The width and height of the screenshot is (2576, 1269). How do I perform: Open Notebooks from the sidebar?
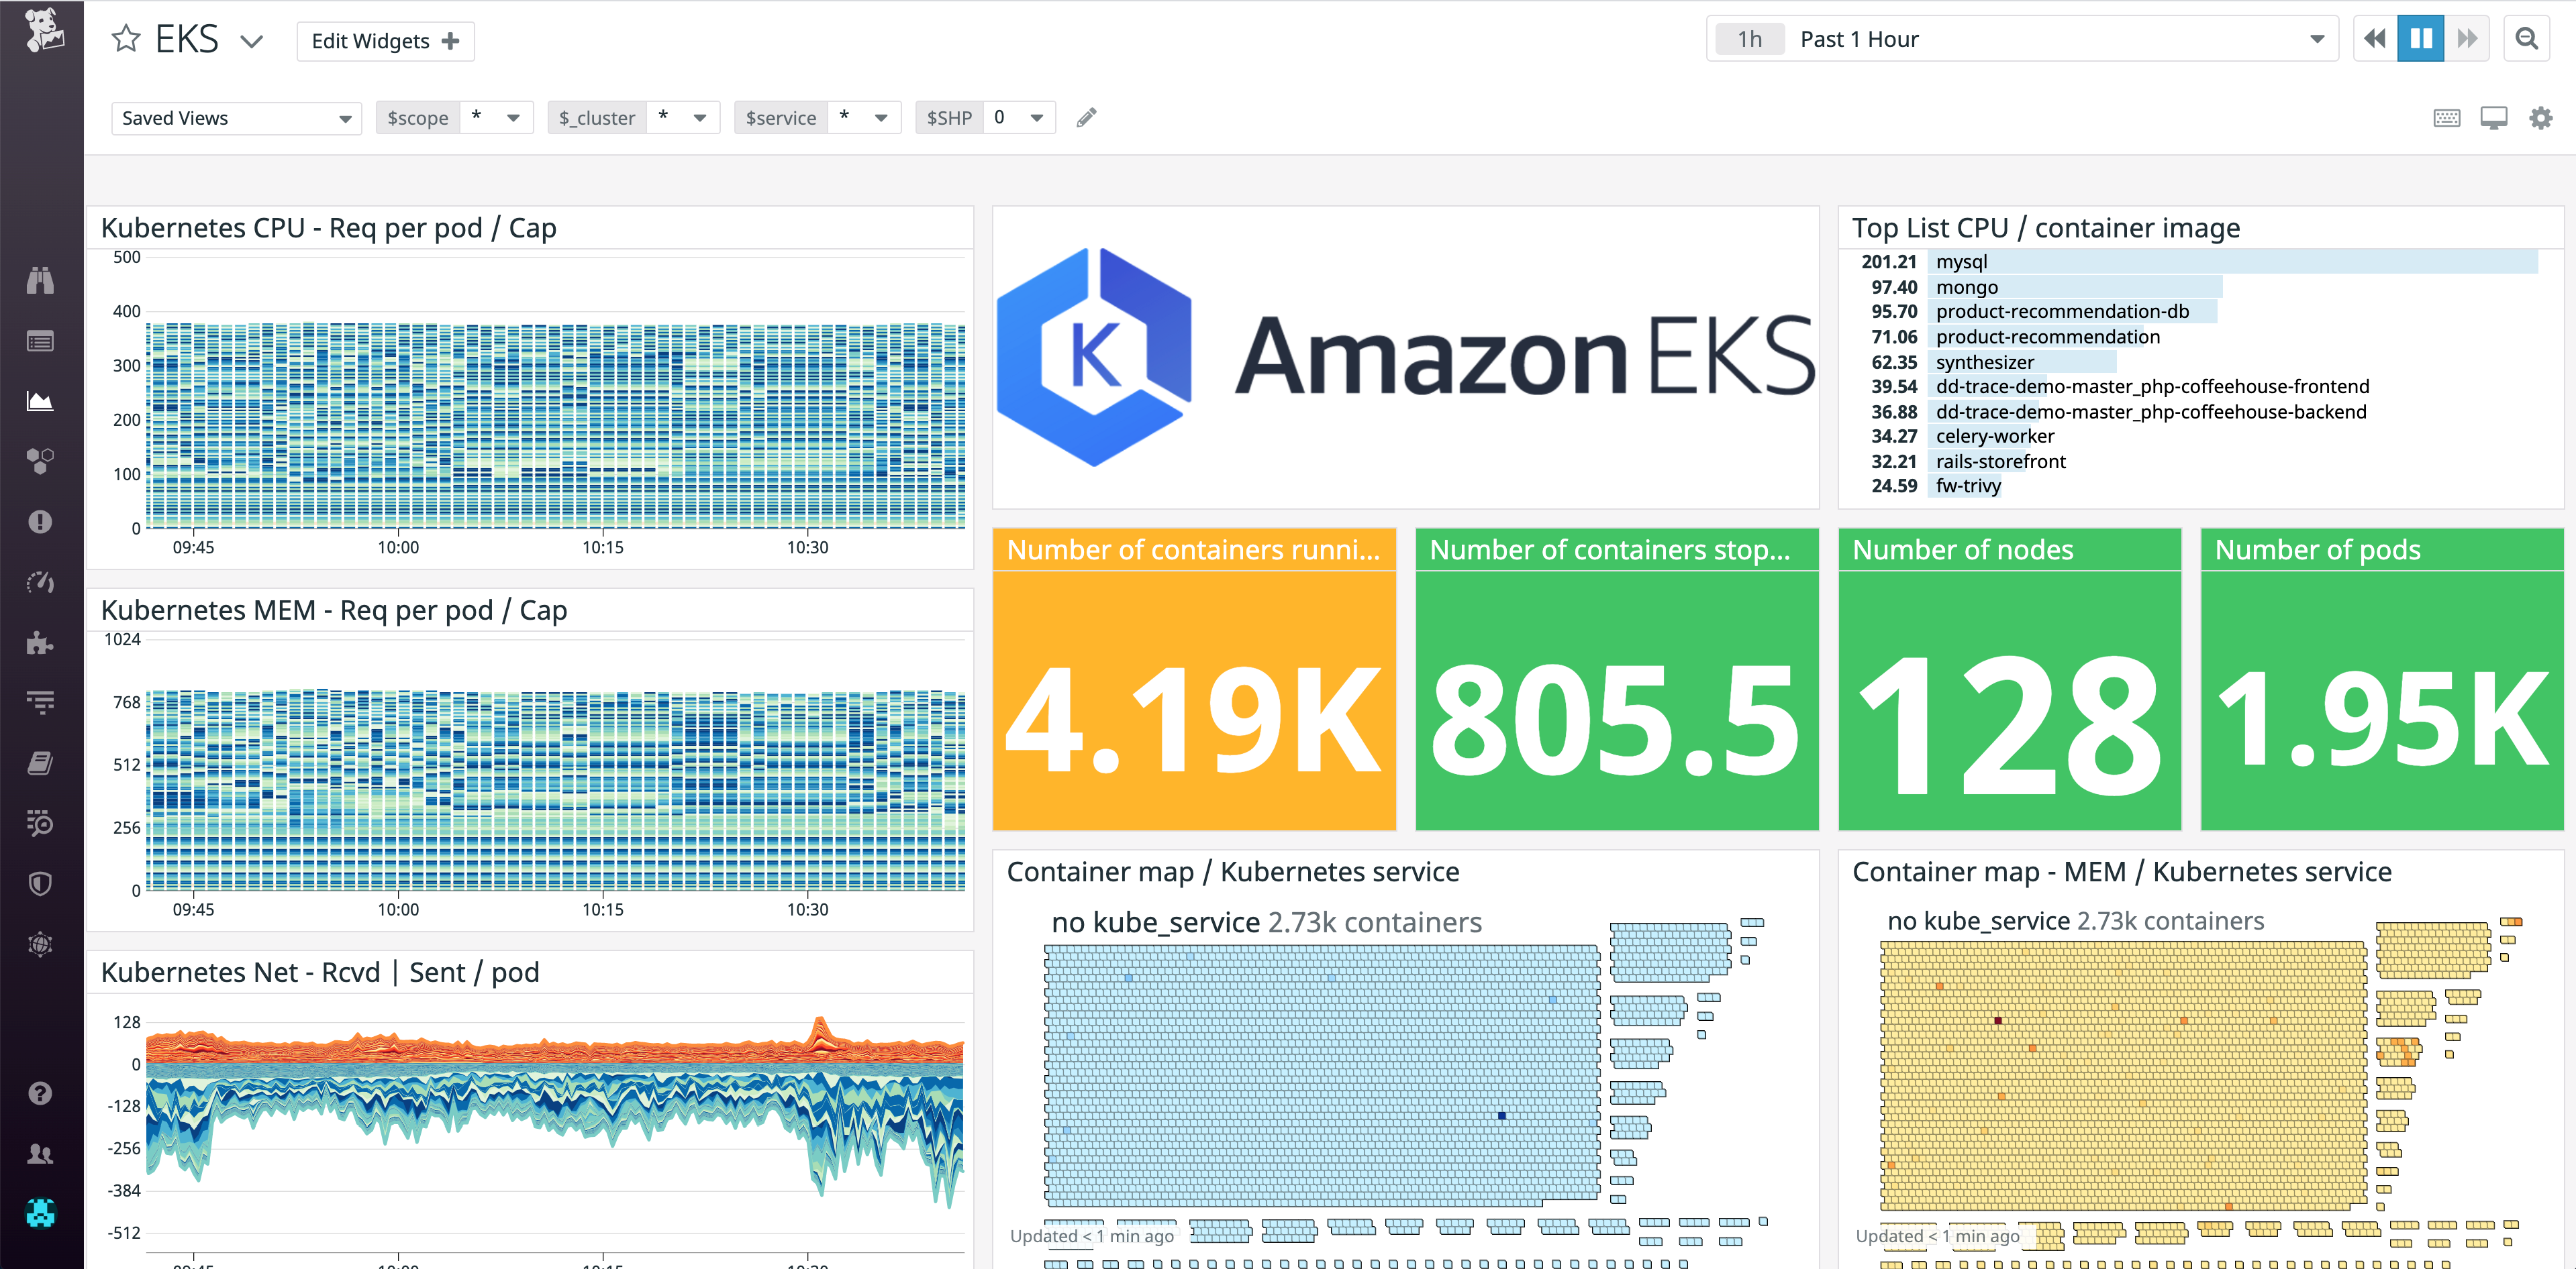[x=40, y=763]
